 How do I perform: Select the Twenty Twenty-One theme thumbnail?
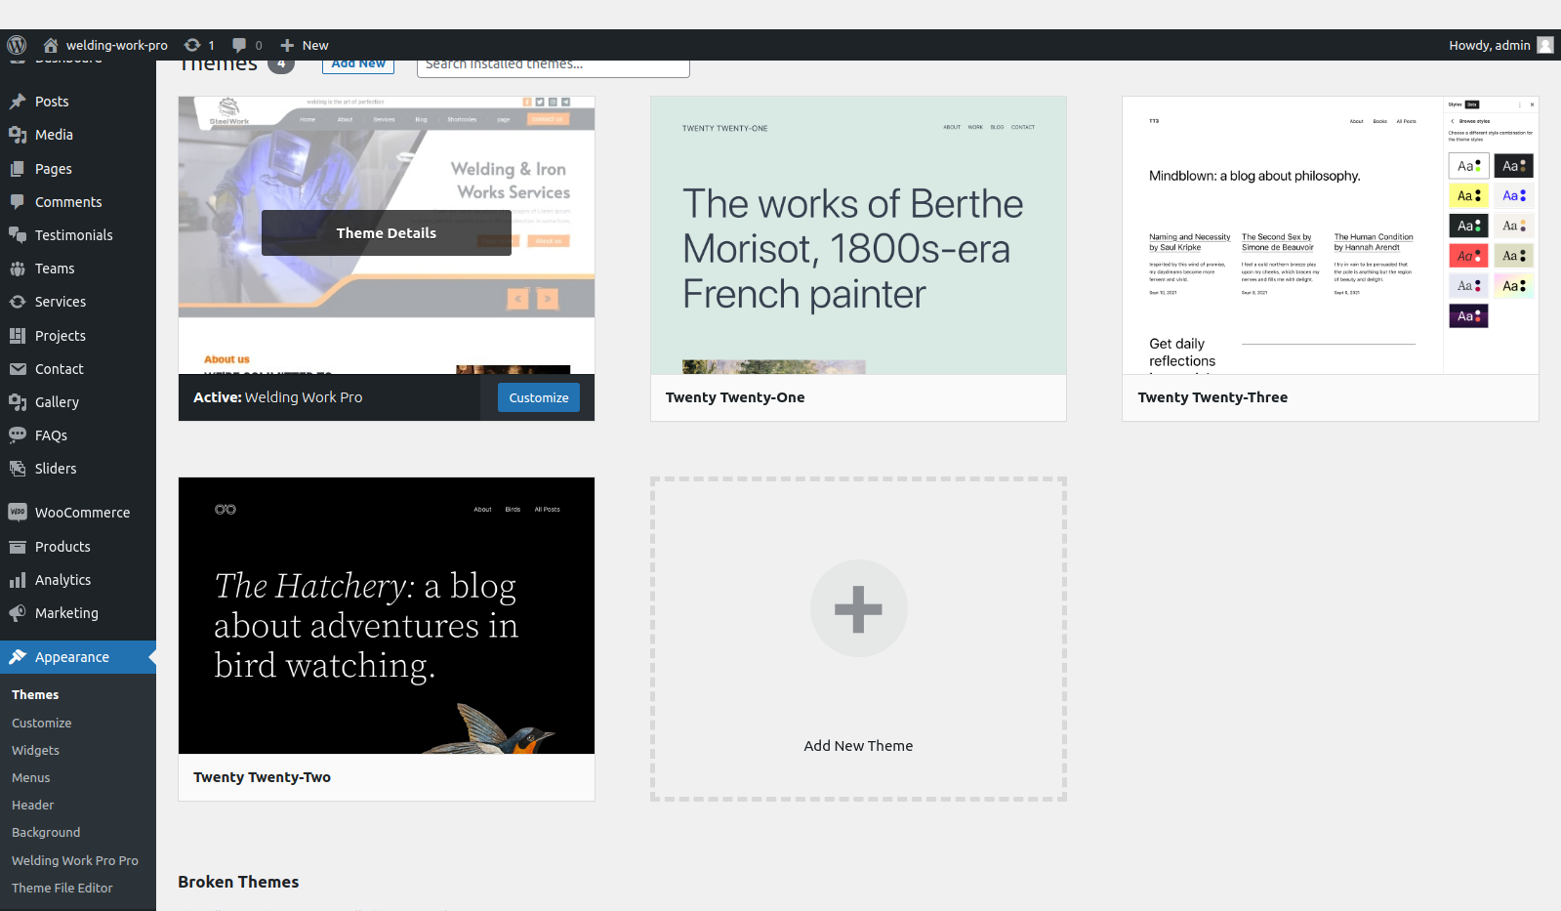(858, 235)
